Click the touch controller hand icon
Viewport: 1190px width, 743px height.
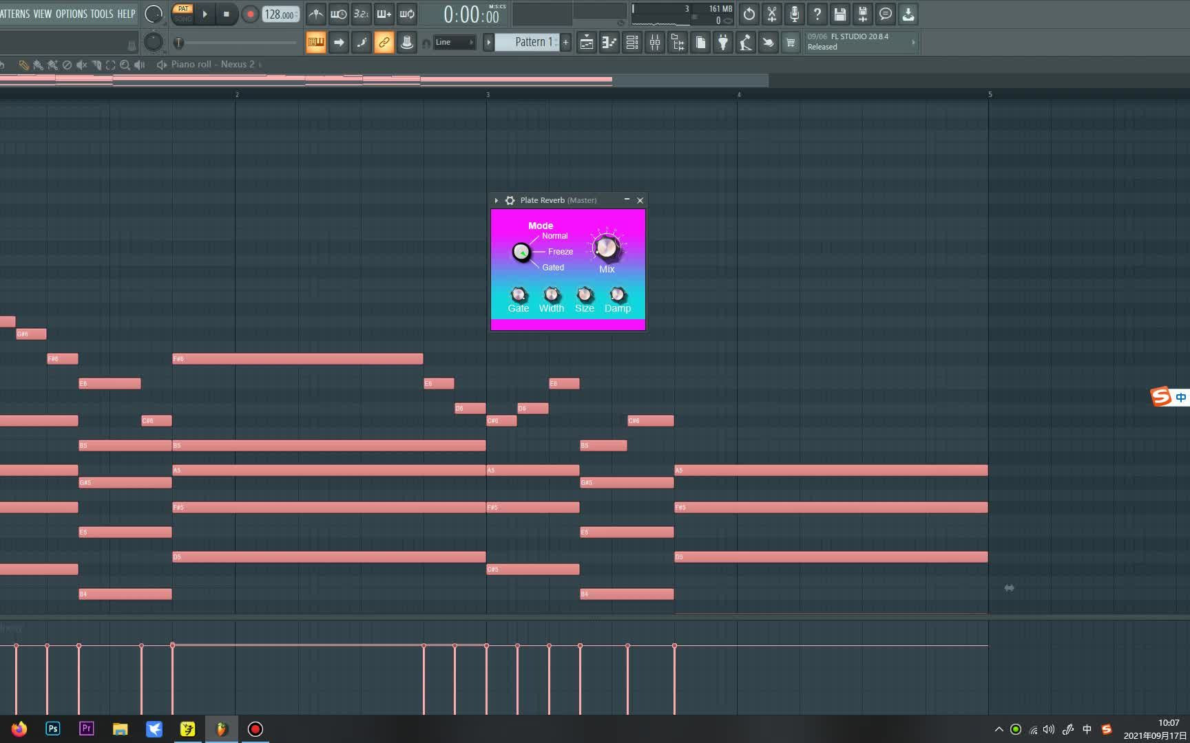[769, 43]
